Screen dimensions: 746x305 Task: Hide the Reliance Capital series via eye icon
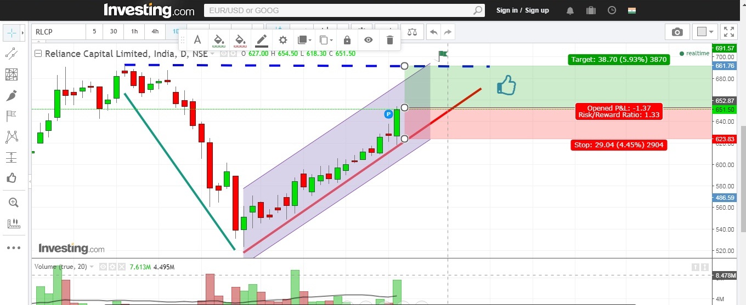pyautogui.click(x=225, y=54)
